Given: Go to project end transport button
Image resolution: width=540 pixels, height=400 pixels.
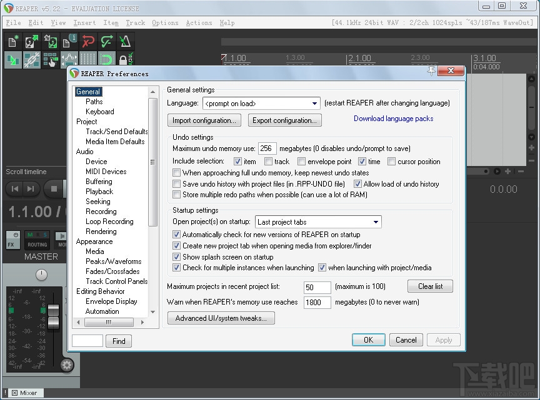Looking at the screenshot, I should (31, 188).
